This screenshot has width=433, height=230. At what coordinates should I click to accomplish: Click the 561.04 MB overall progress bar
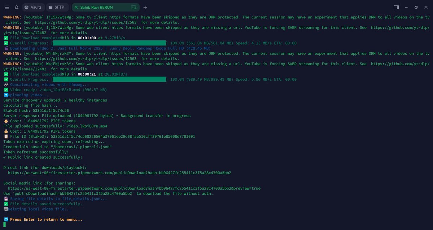(110, 43)
